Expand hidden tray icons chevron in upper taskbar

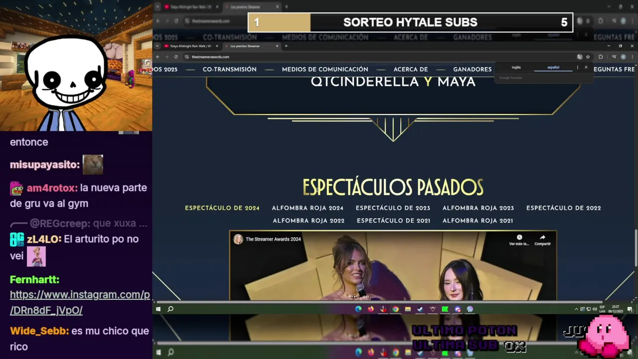pyautogui.click(x=576, y=309)
